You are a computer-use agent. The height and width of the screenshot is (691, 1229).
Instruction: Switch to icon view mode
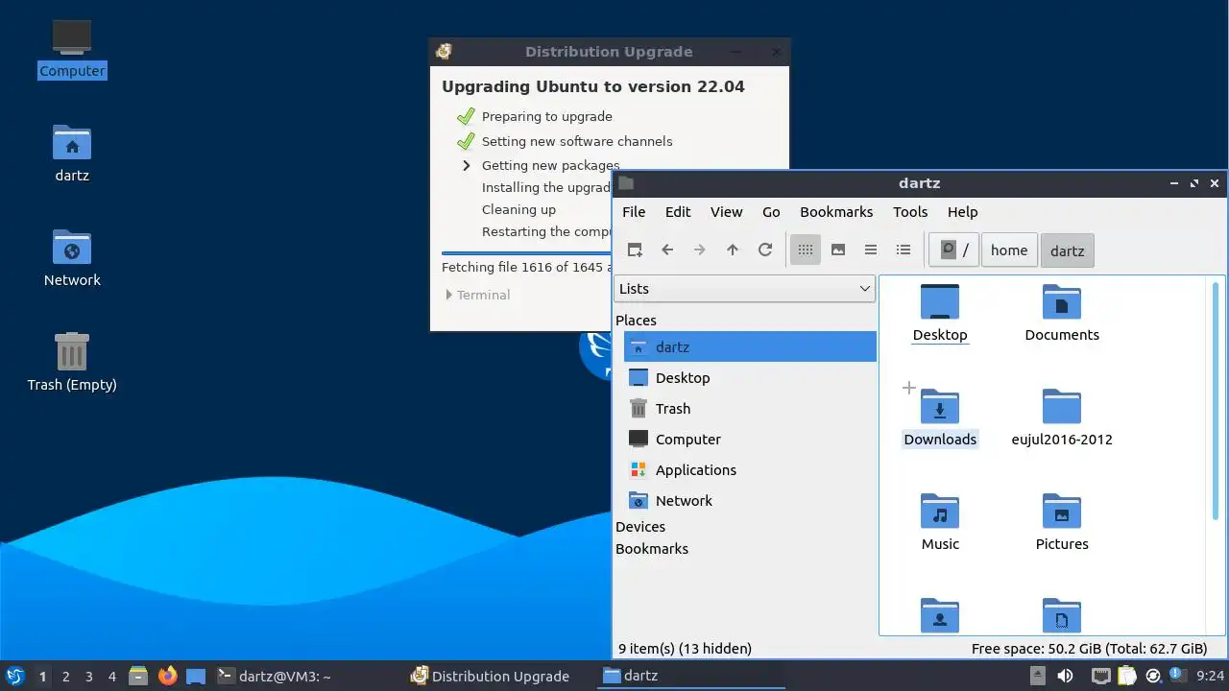(806, 250)
